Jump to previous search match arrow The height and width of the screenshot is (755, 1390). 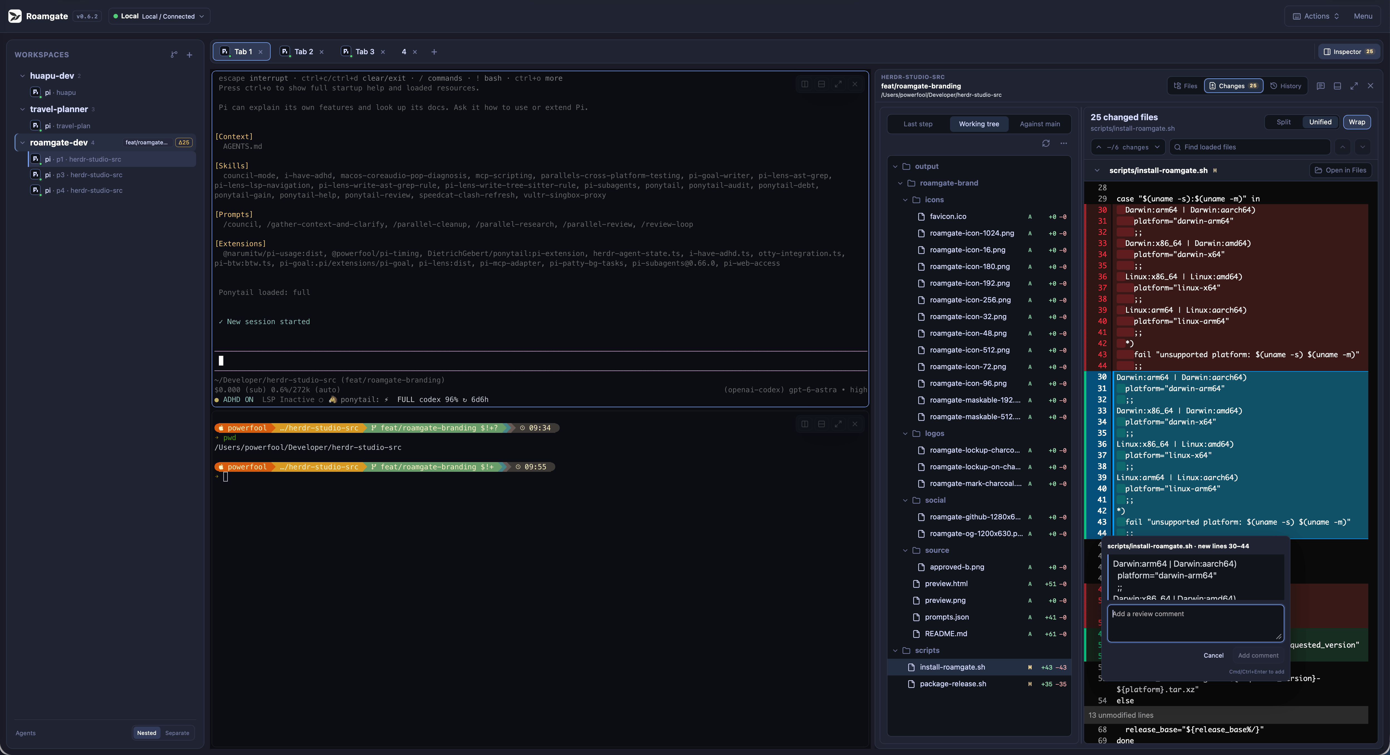pos(1343,147)
